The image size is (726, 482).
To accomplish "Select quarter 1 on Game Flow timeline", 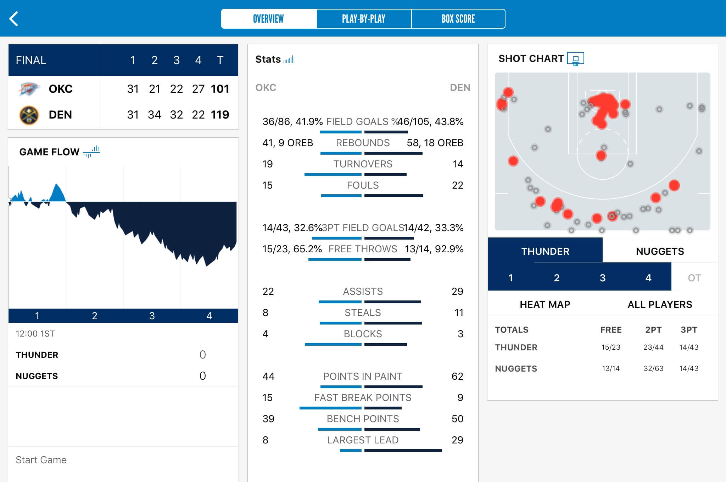I will click(x=37, y=316).
